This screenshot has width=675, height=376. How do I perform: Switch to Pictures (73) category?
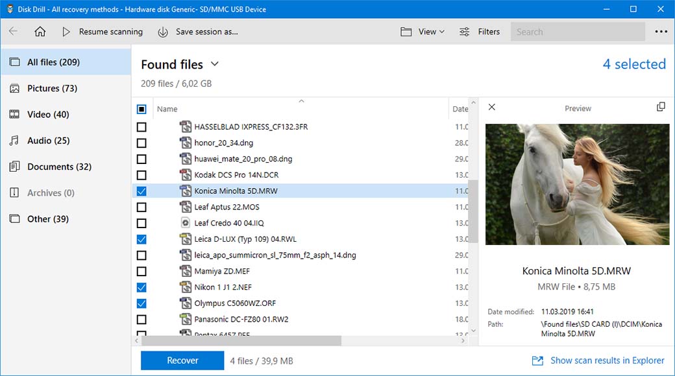tap(66, 88)
